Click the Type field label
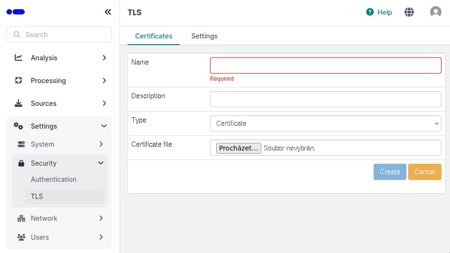The image size is (450, 253). click(139, 120)
